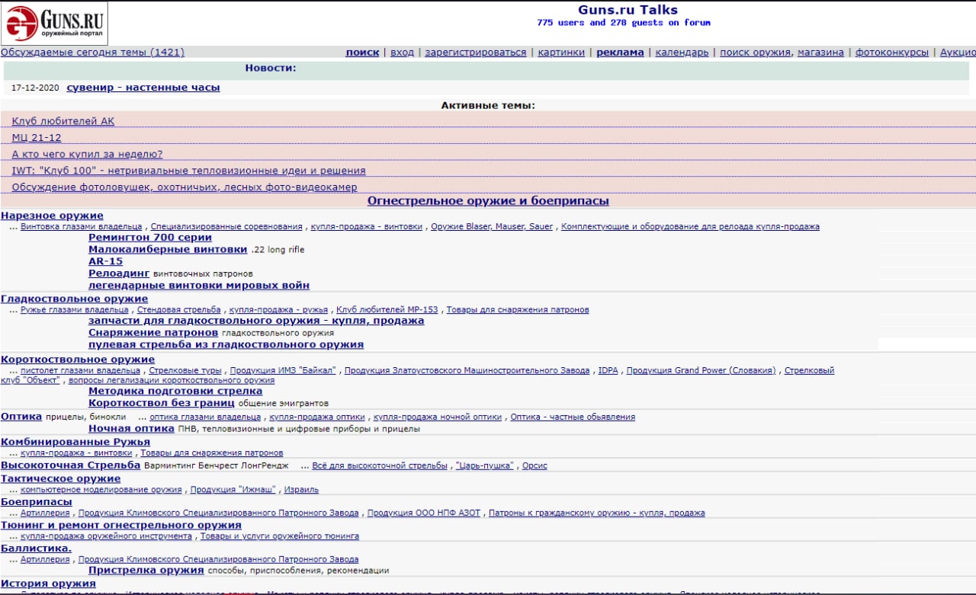Open Обсуждение фотоловушек topic

point(185,187)
